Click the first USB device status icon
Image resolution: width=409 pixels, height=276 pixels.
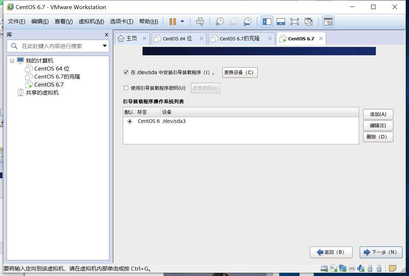(370, 268)
